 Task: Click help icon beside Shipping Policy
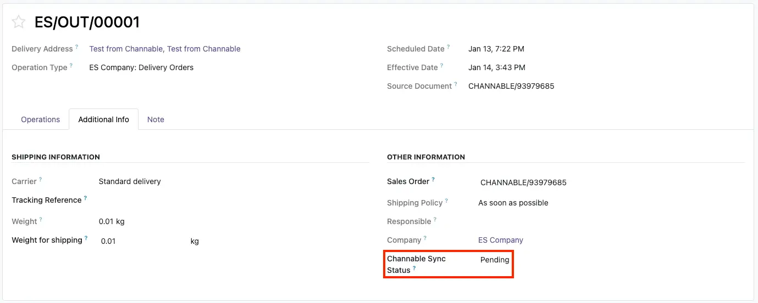point(446,201)
